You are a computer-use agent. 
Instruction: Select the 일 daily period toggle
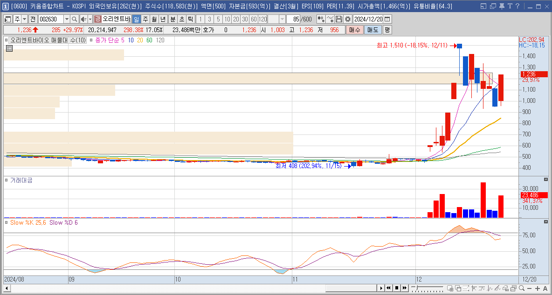point(136,20)
